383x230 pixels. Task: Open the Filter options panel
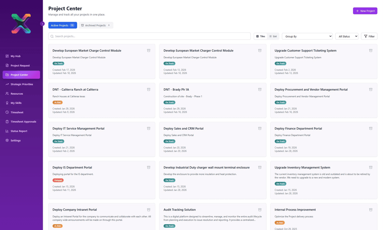click(x=369, y=36)
